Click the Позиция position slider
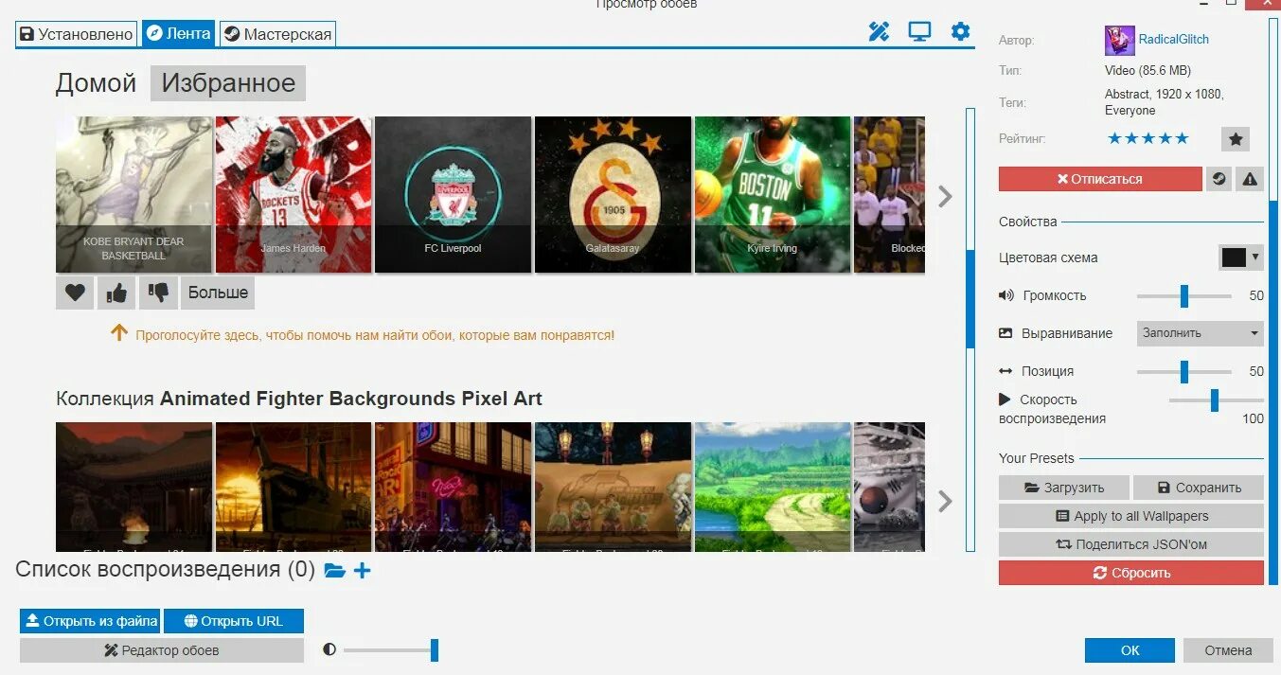This screenshot has width=1281, height=675. [x=1184, y=371]
